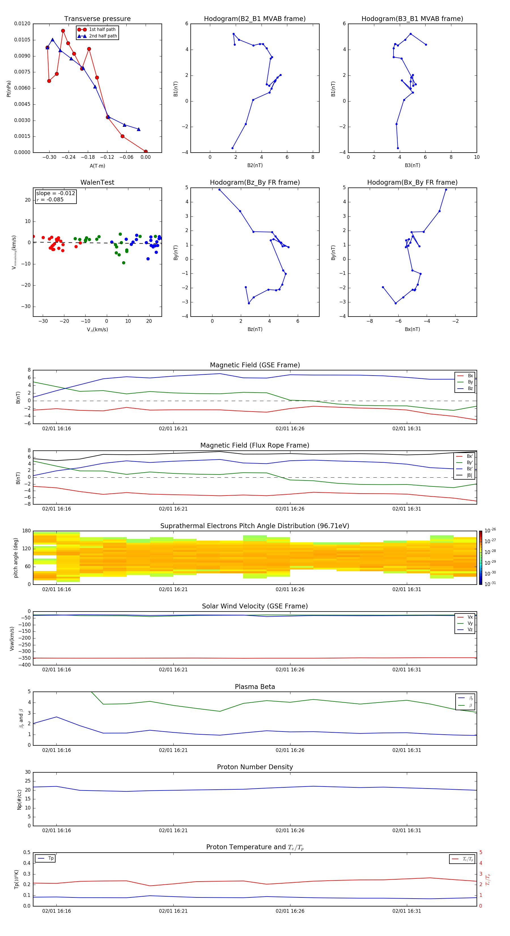Click the 'Hodogram(B3_B1 MVAB frame)' title
Image resolution: width=510 pixels, height=936 pixels.
tap(412, 19)
